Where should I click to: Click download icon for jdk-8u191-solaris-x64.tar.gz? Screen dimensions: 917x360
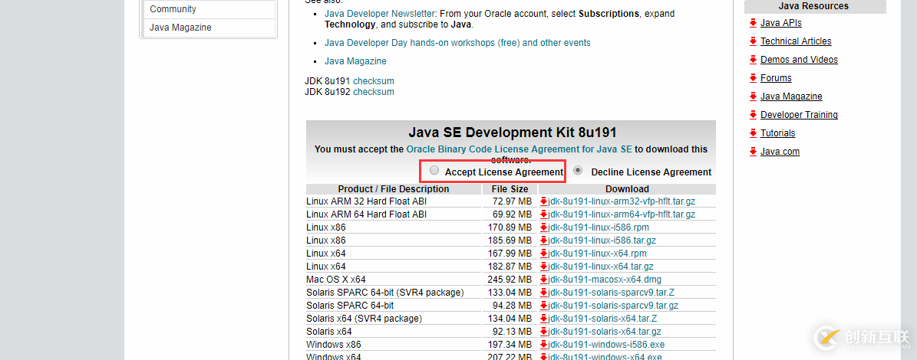tap(544, 332)
